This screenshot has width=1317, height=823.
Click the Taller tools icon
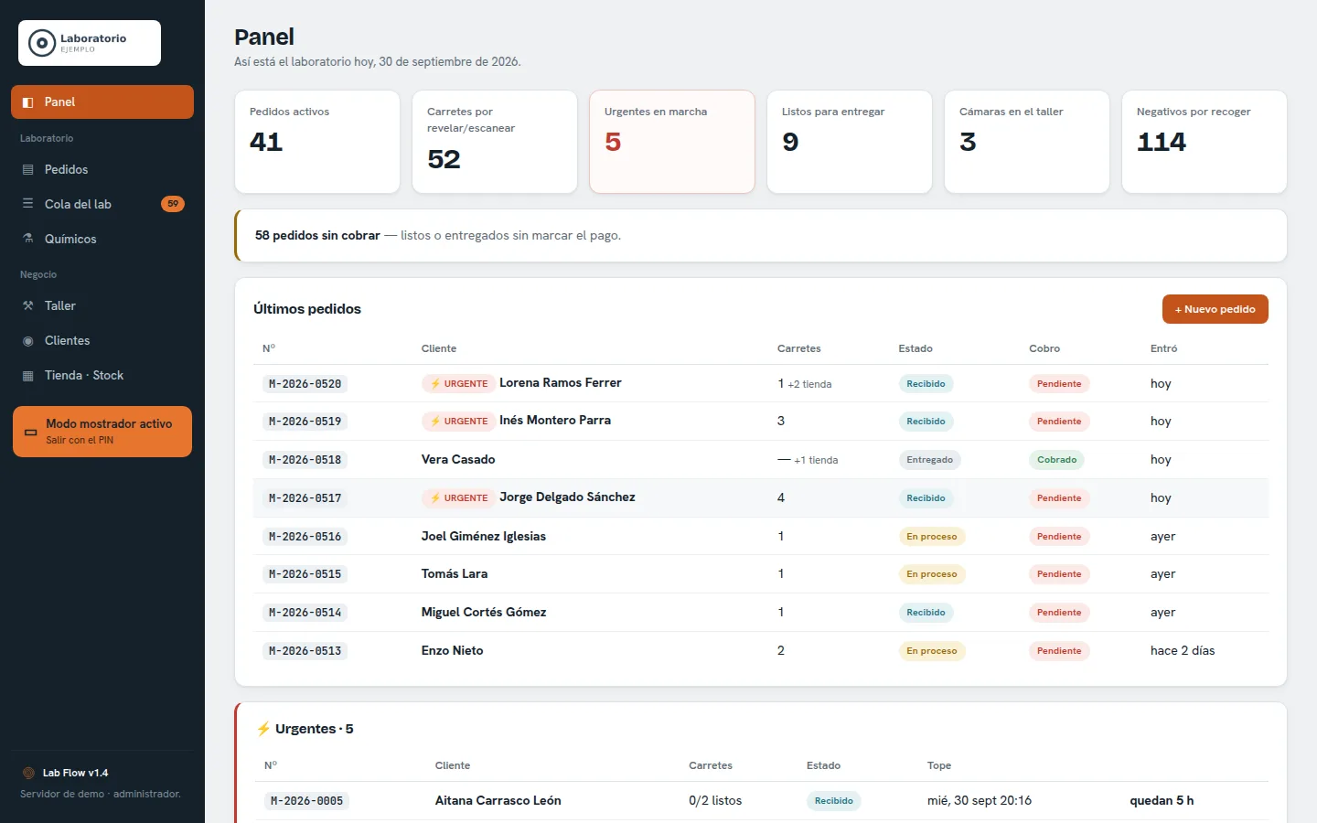pos(28,306)
